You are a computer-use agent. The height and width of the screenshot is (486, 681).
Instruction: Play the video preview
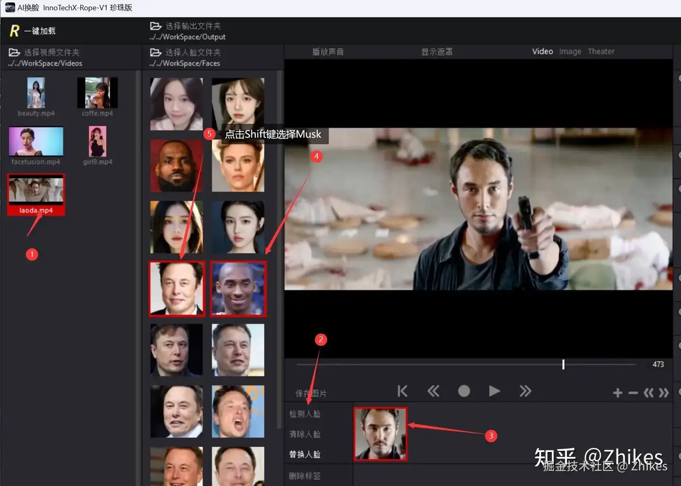(494, 391)
